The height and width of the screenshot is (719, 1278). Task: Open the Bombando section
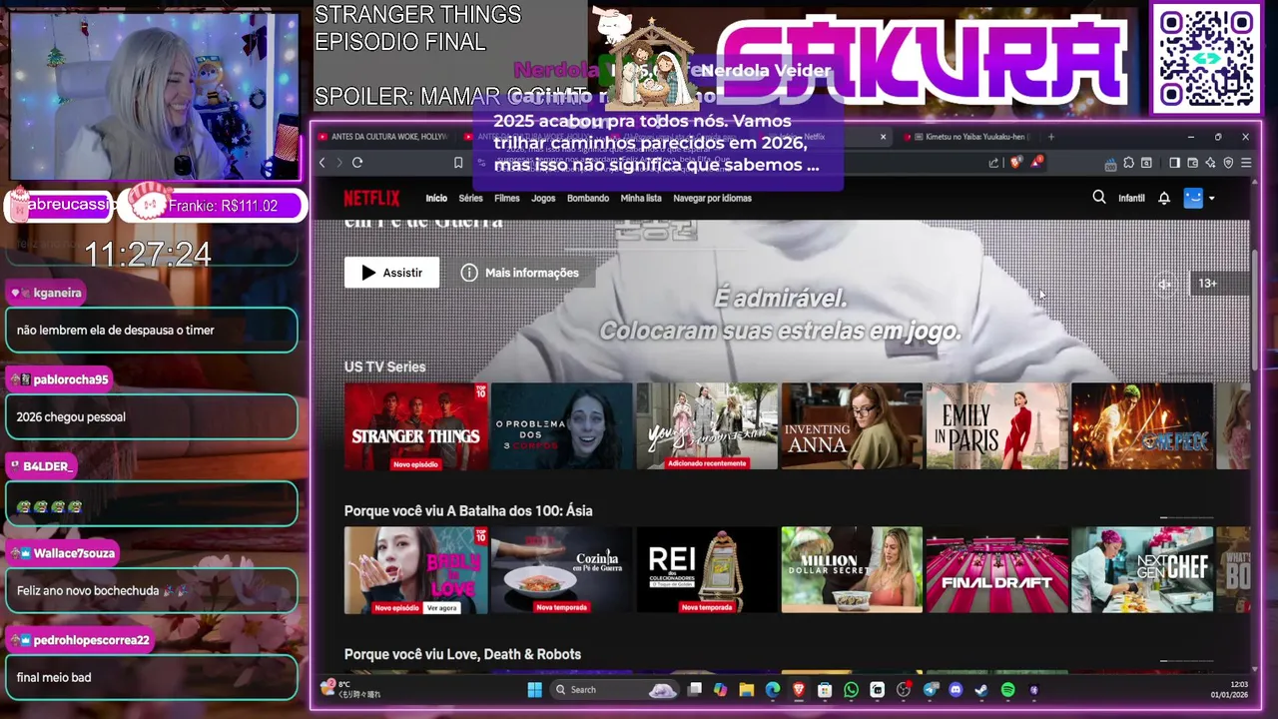[588, 198]
